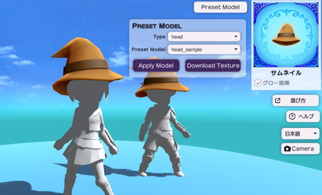Click the external link icon beside 遊び方

pyautogui.click(x=278, y=101)
